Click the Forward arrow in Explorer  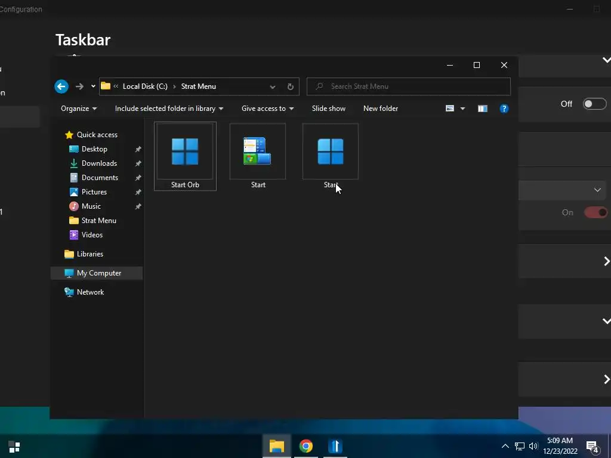(79, 86)
